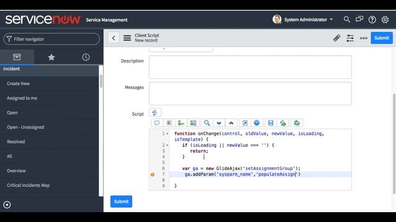This screenshot has height=222, width=396.
Task: Open script search with magnifier icon
Action: point(207,123)
